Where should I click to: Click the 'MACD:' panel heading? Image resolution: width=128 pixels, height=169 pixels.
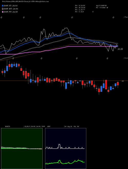tap(8, 126)
